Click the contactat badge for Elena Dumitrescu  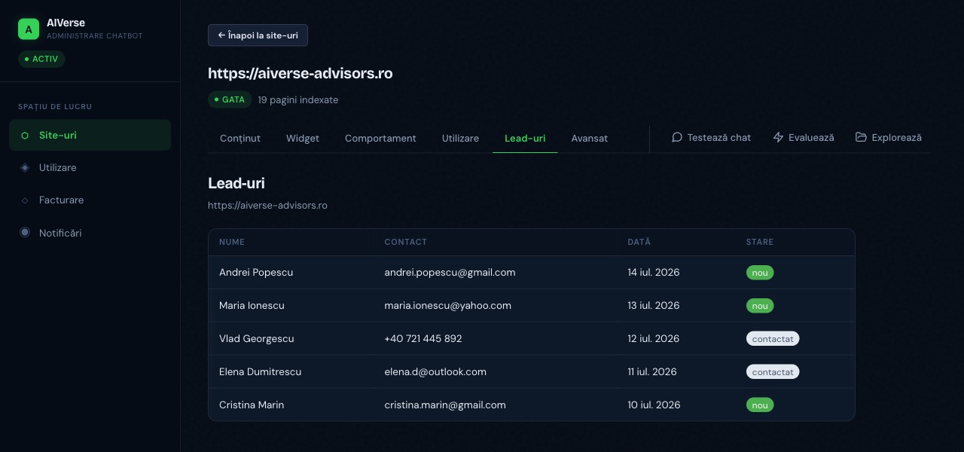(773, 372)
